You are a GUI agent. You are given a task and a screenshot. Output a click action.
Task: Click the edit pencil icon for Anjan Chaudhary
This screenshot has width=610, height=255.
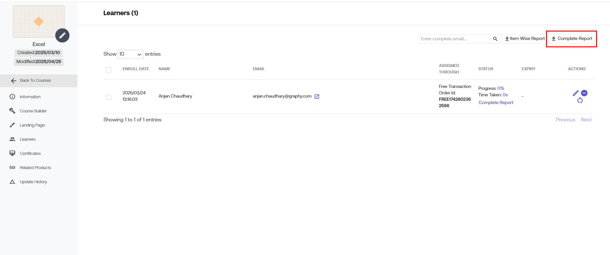coord(575,93)
